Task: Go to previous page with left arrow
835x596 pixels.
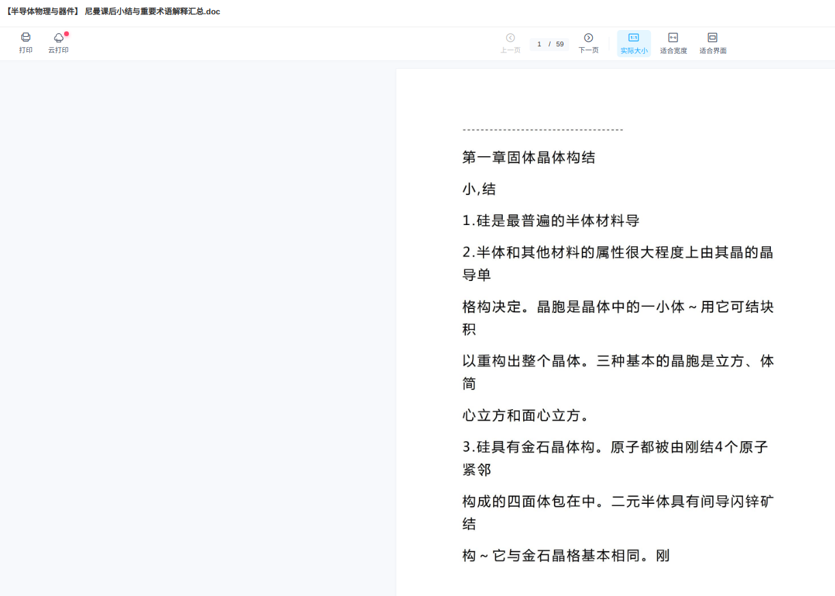Action: [510, 38]
